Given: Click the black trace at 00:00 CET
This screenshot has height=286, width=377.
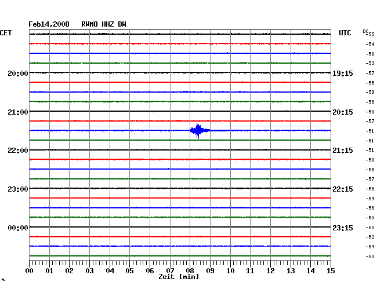Looking at the screenshot, I should coord(180,227).
